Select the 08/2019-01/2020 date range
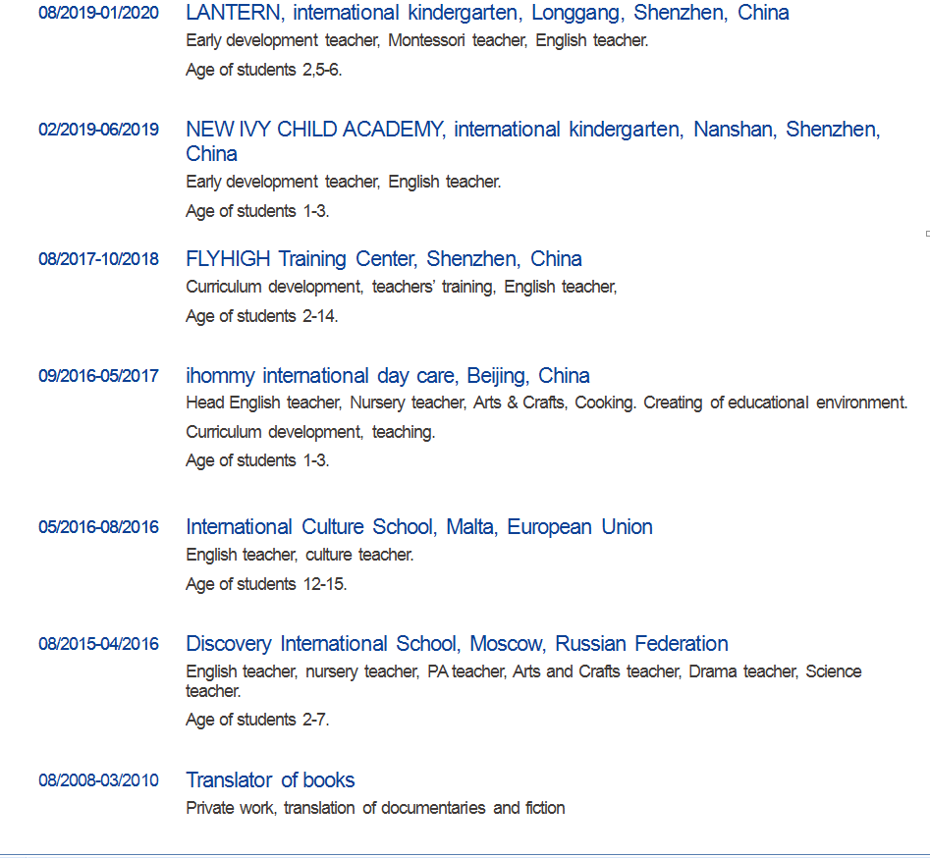930x858 pixels. [98, 14]
